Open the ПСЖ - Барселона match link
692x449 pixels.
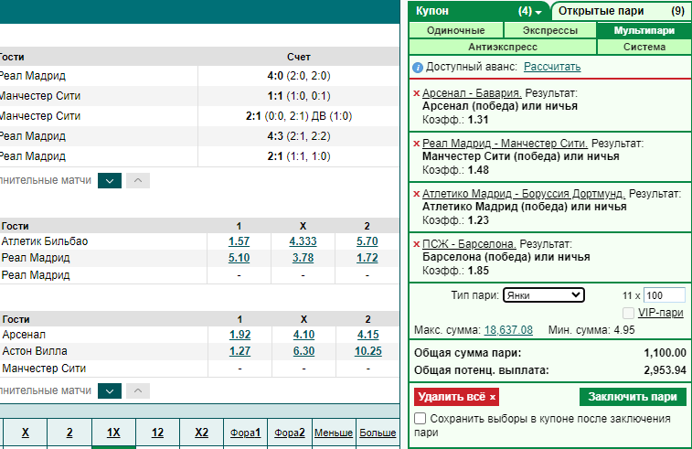[x=469, y=244]
